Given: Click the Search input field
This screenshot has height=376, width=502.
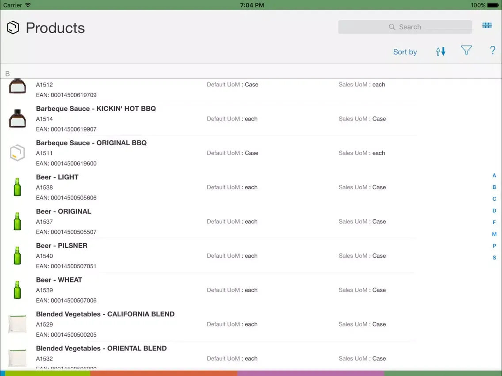Looking at the screenshot, I should 405,27.
